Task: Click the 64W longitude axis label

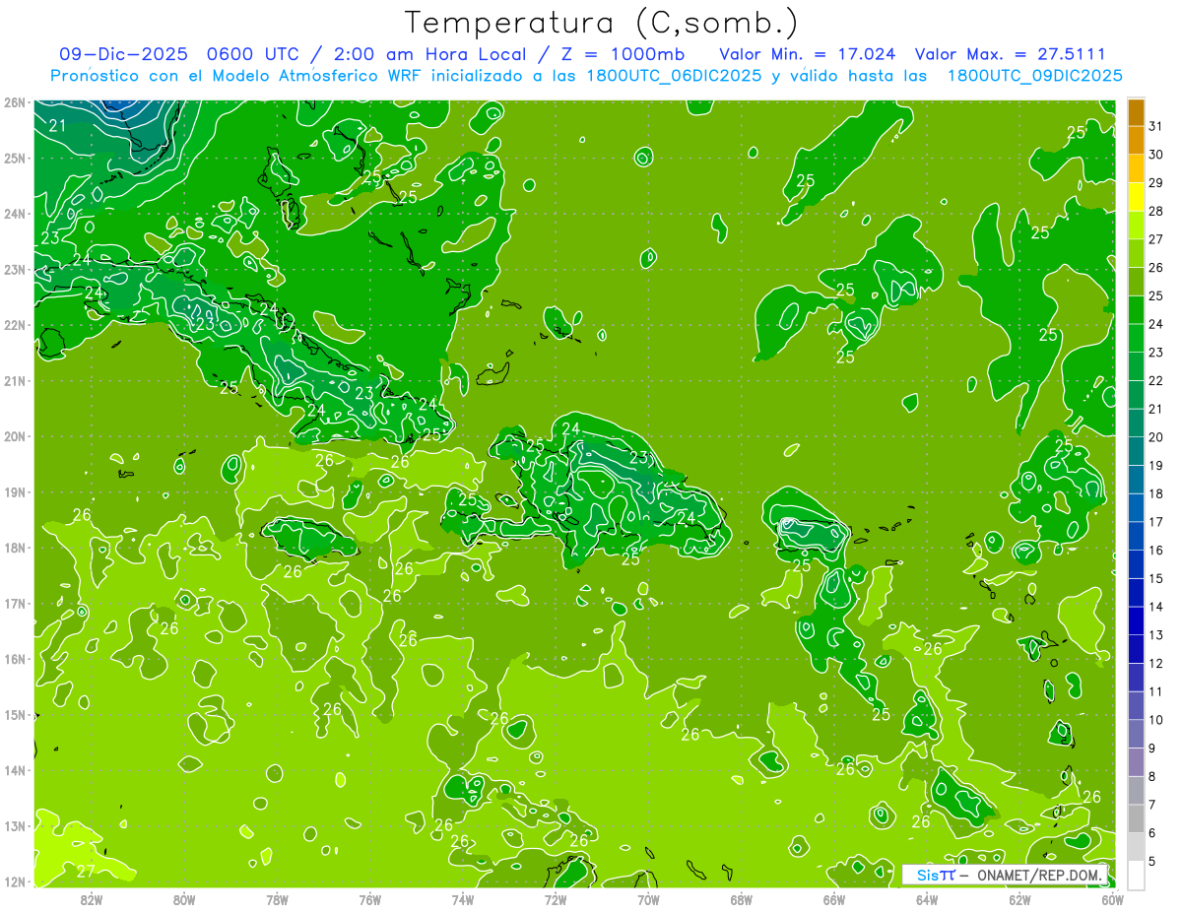Action: 927,899
